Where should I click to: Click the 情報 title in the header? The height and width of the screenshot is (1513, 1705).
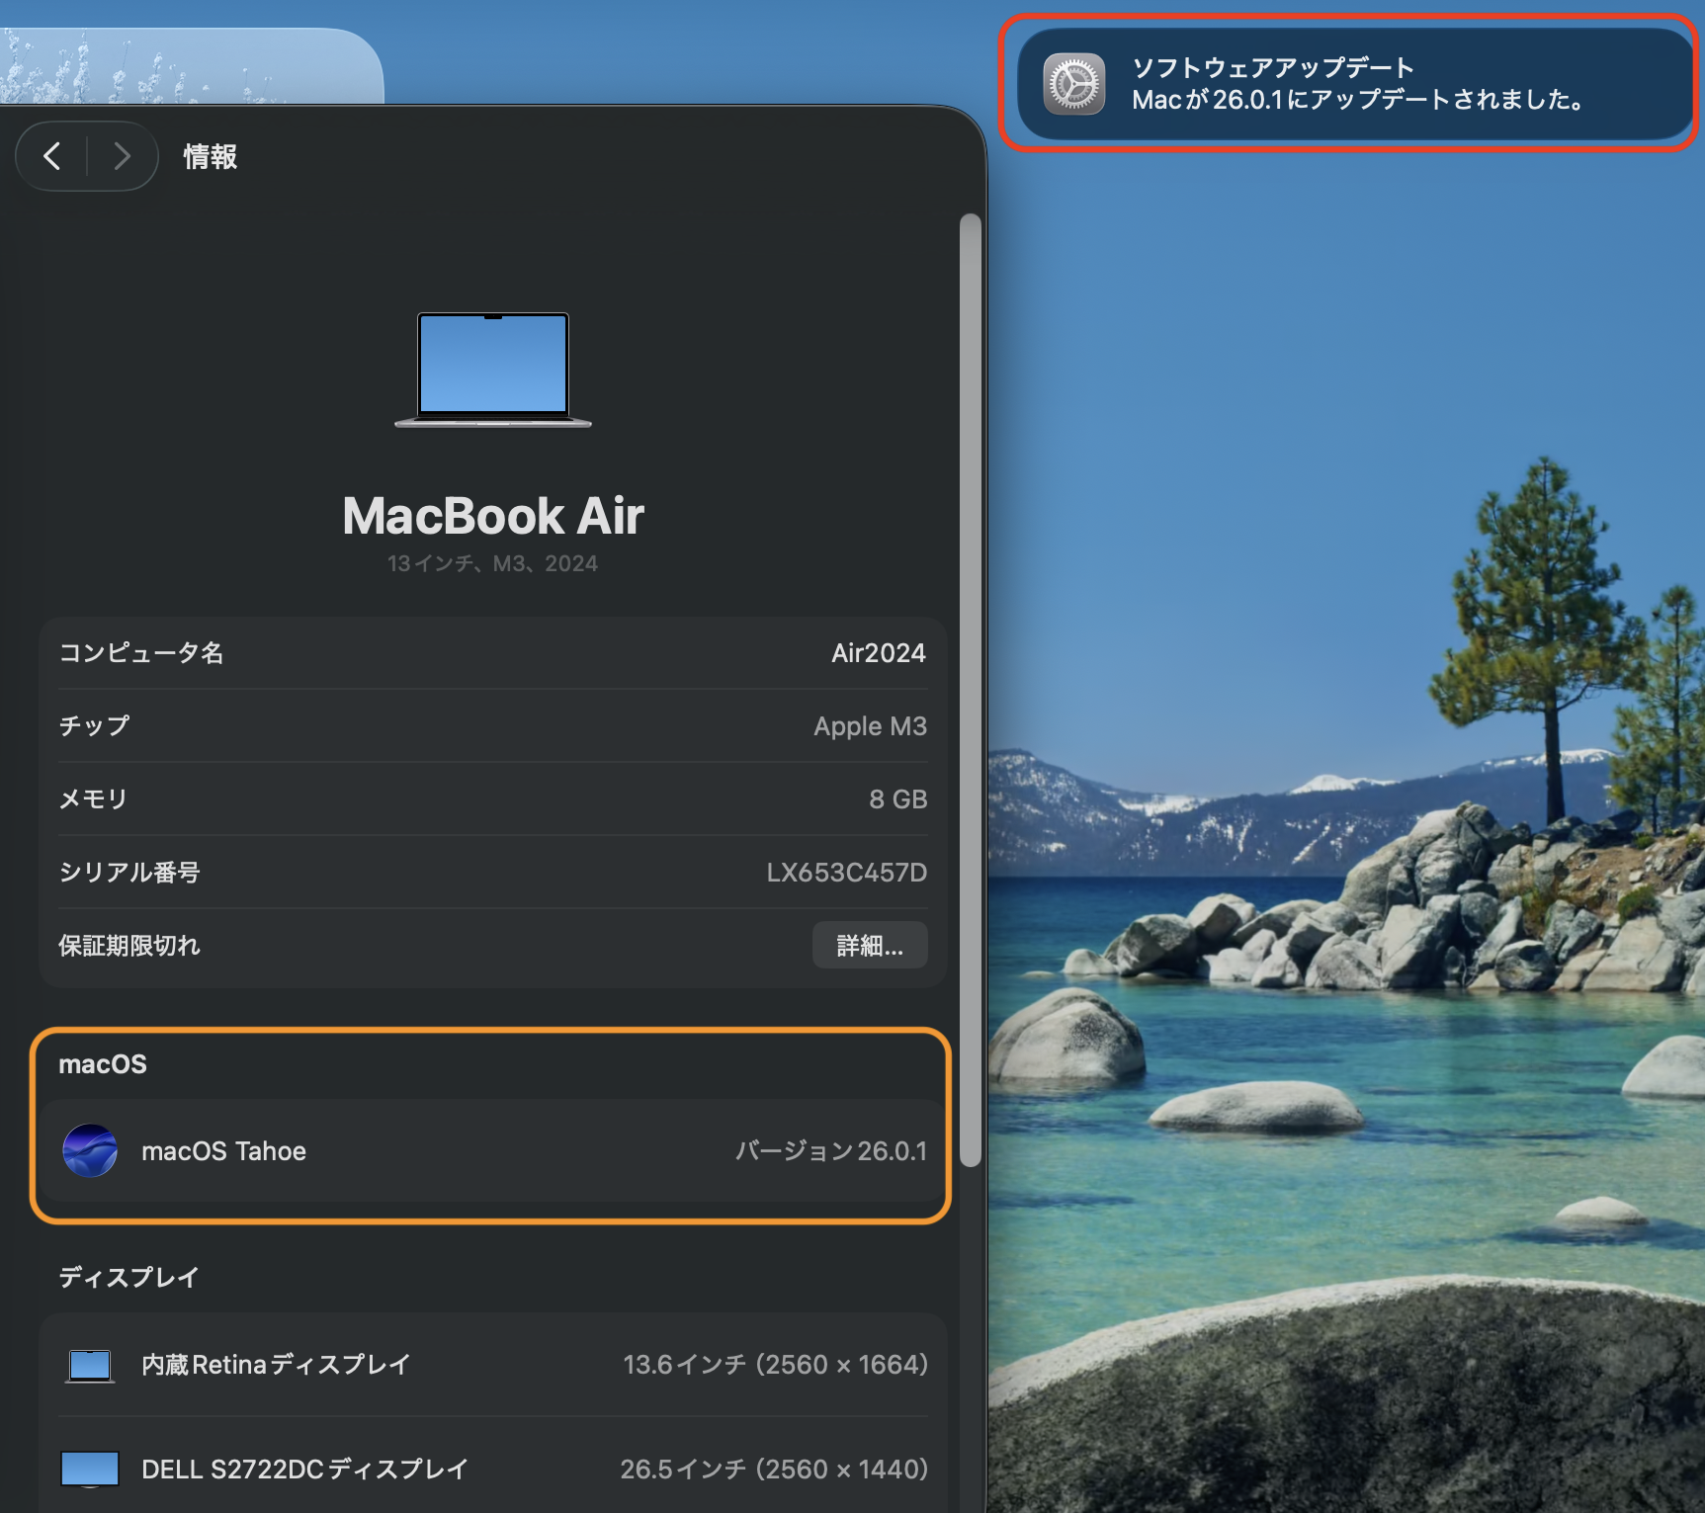[210, 157]
